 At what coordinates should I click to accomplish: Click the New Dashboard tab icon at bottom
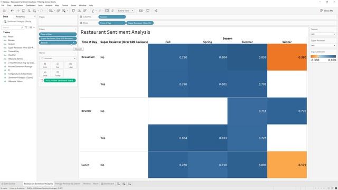click(x=124, y=184)
